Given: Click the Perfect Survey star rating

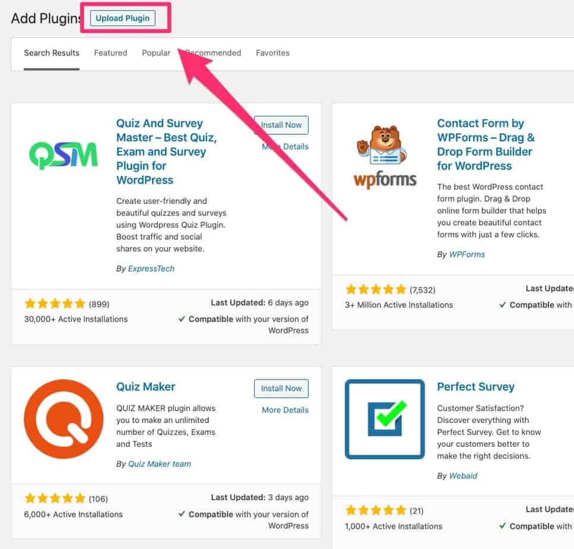Looking at the screenshot, I should pyautogui.click(x=376, y=510).
